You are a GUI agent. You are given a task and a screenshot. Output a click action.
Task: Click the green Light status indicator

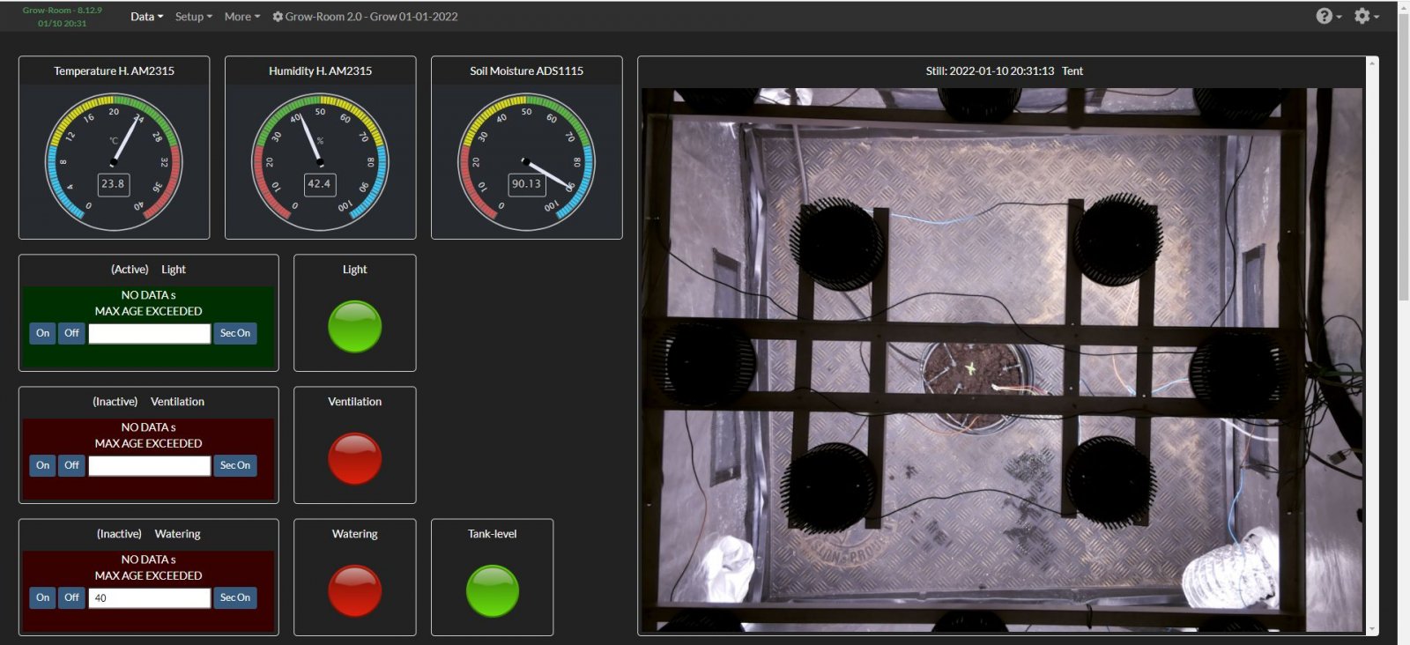click(x=355, y=327)
